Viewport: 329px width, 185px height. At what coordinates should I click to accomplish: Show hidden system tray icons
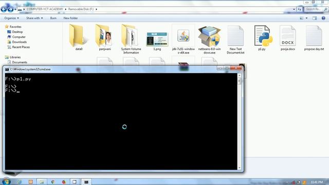coord(287,182)
